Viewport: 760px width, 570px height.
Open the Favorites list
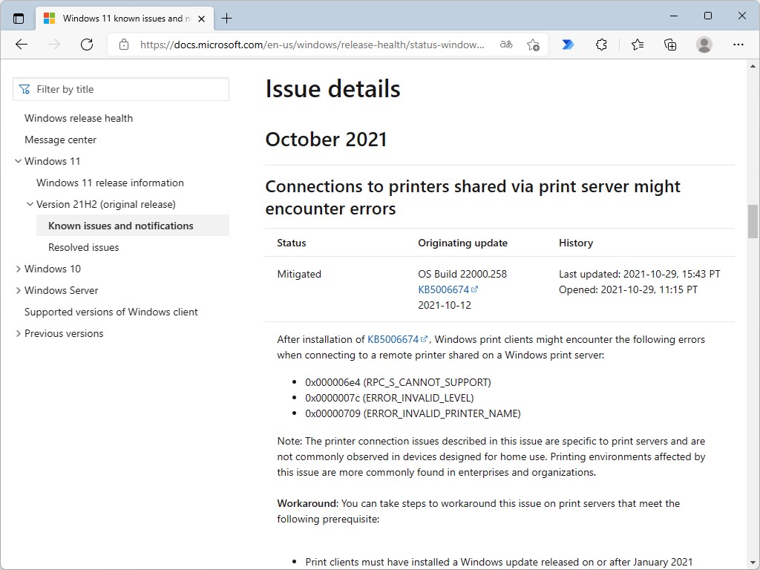(638, 45)
